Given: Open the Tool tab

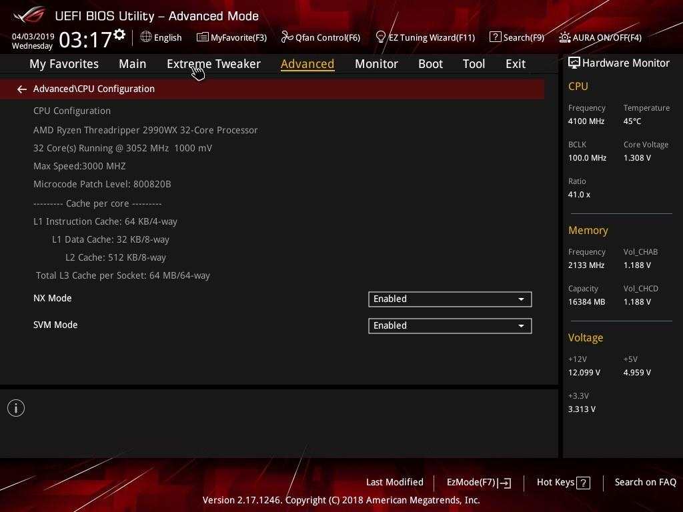Looking at the screenshot, I should [474, 64].
